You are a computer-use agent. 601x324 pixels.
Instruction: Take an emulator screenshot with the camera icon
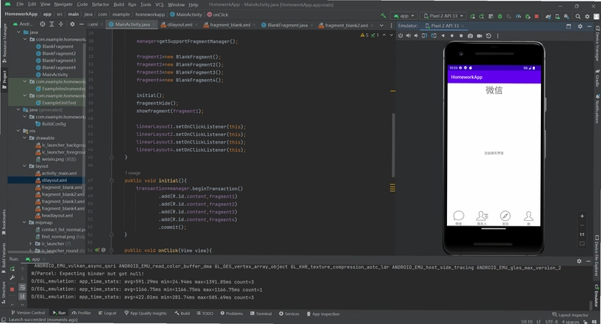470,35
